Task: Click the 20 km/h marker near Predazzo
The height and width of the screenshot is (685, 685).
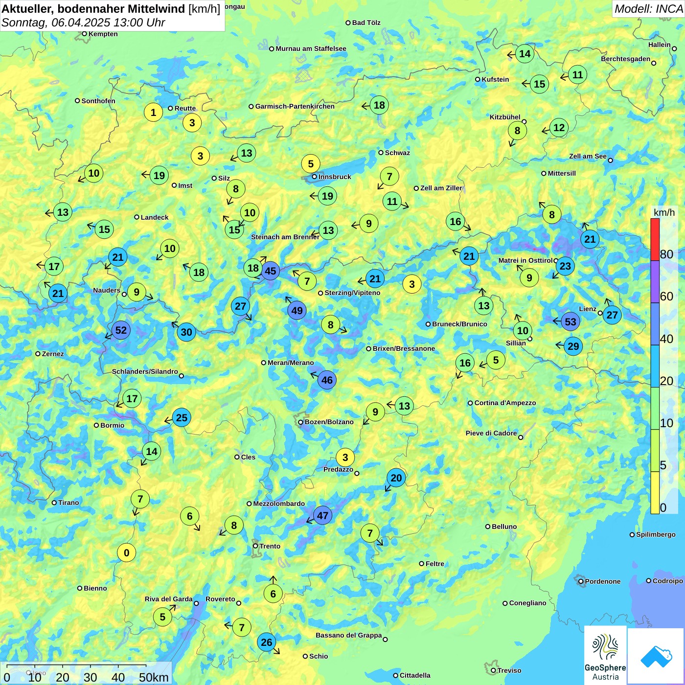Action: point(396,478)
